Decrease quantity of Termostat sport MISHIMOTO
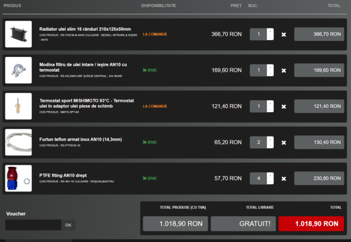 click(270, 110)
